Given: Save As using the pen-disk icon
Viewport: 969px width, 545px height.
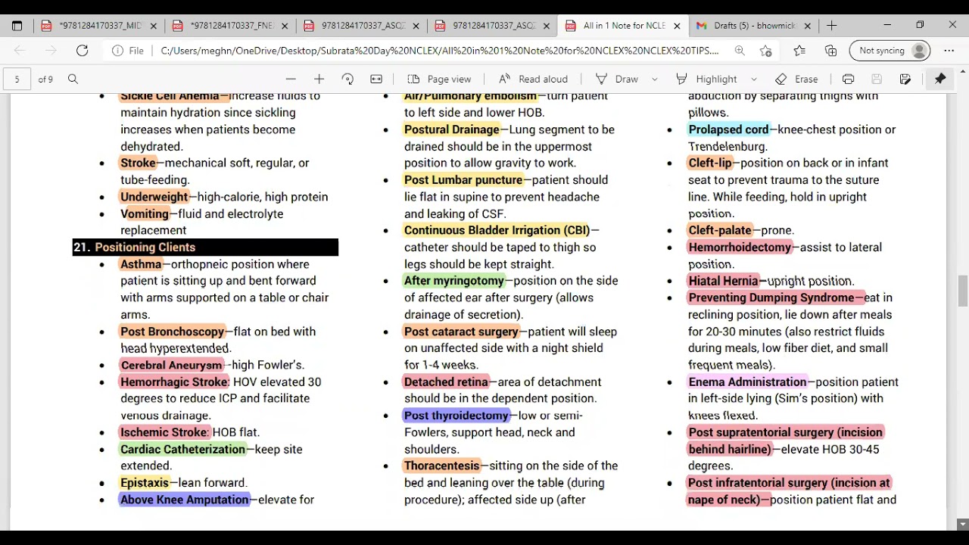Looking at the screenshot, I should click(x=905, y=79).
